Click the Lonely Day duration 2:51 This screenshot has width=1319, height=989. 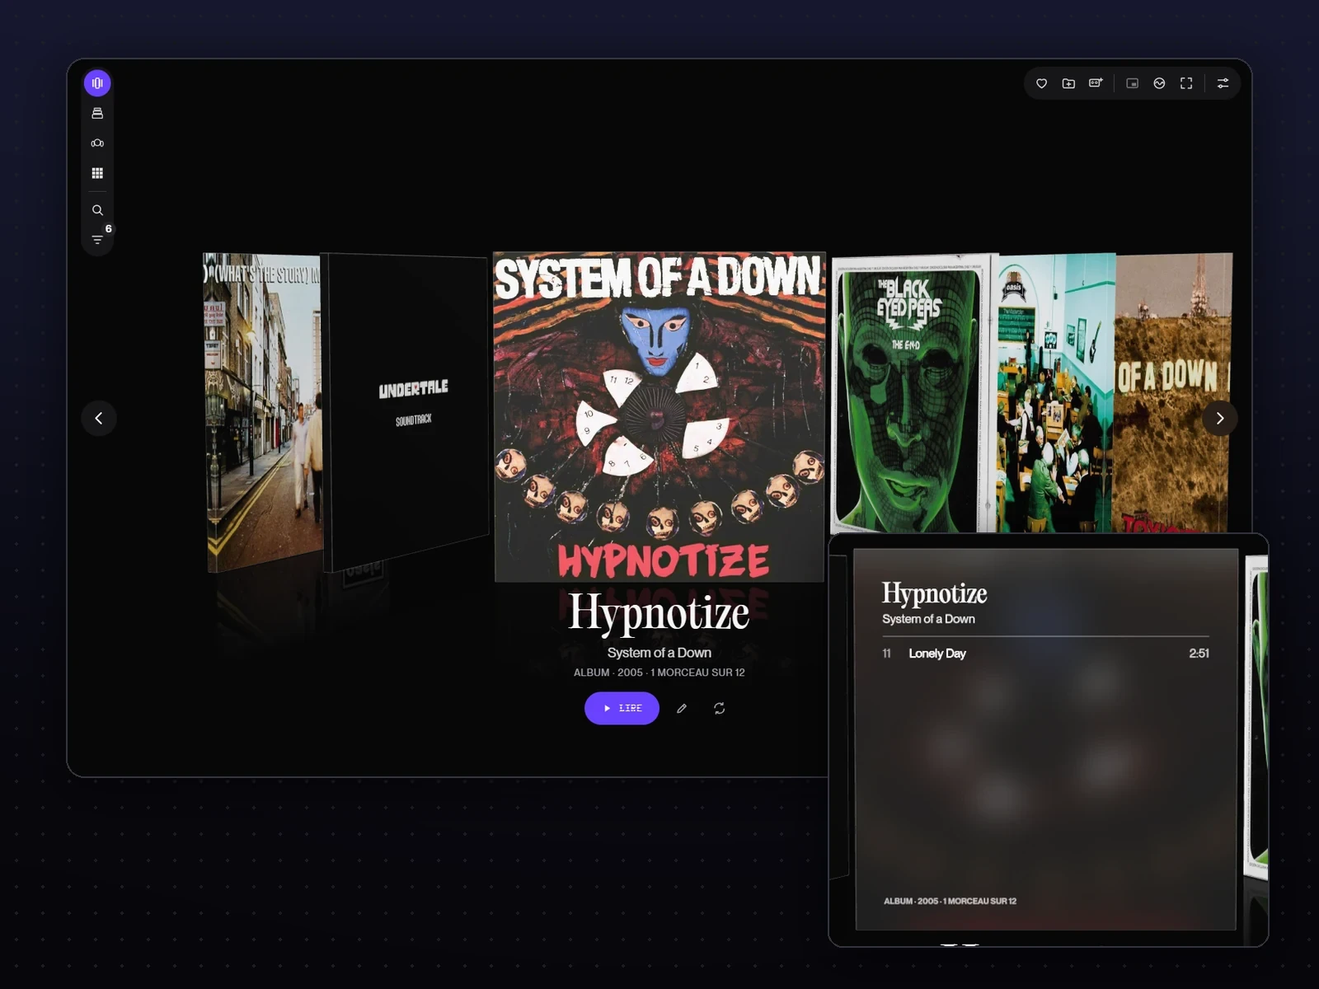pos(1199,654)
